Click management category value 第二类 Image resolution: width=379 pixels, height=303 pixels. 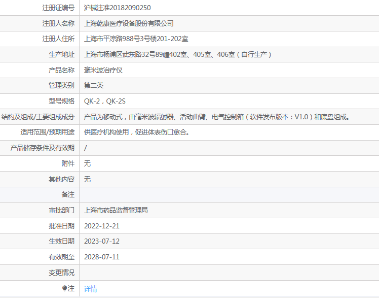pos(94,85)
